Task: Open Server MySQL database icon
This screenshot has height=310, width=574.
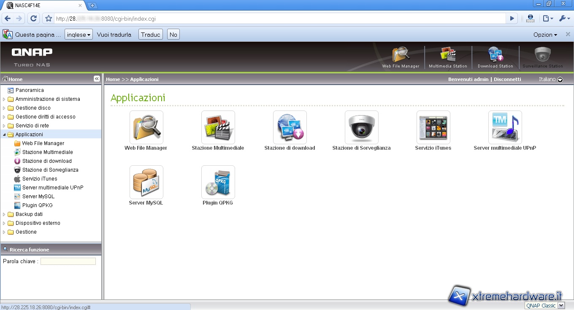Action: pos(146,182)
